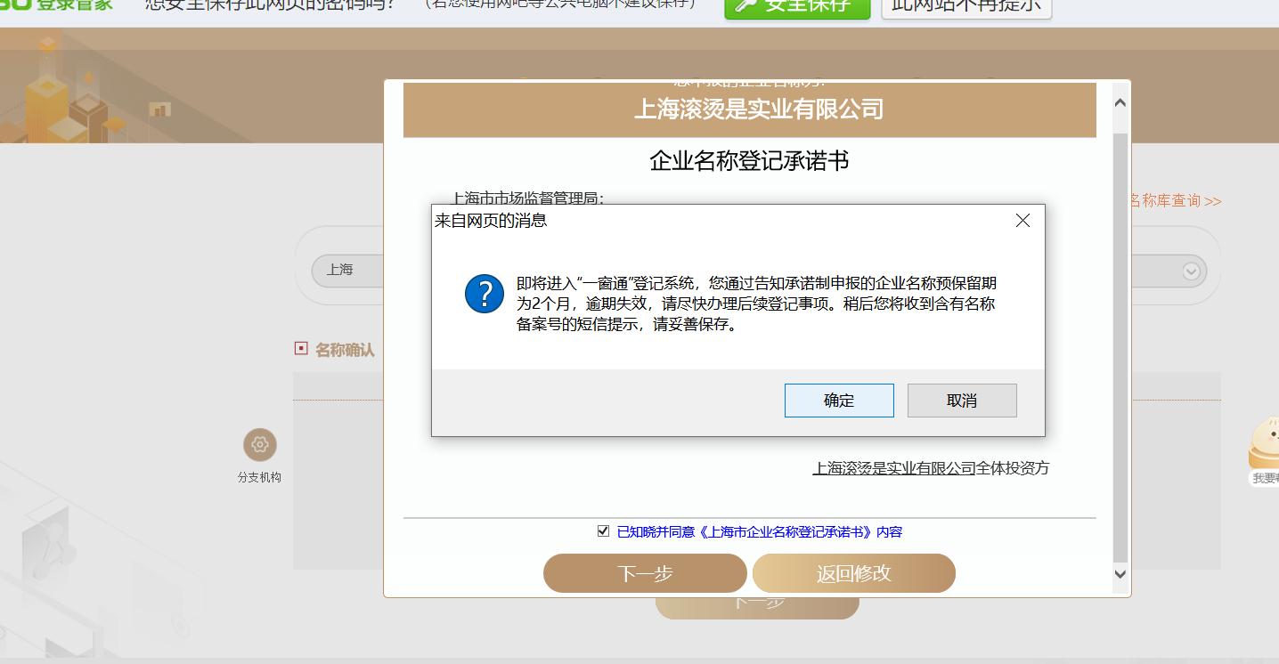The height and width of the screenshot is (664, 1279).
Task: Open the 名称库查询 link
Action: click(x=1176, y=201)
